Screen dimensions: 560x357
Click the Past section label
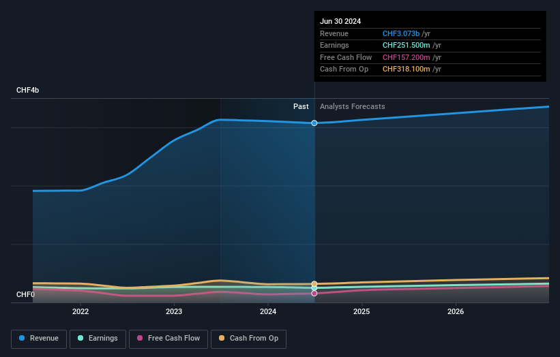301,106
